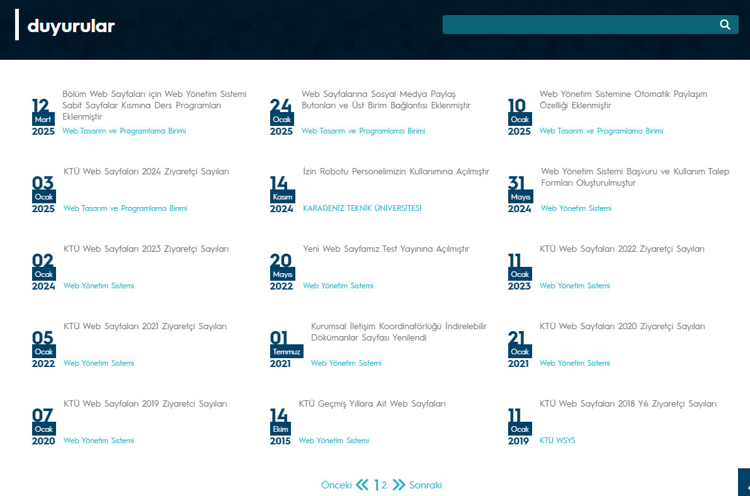This screenshot has width=750, height=496.
Task: Open KTÜ Geçmiş Yıllara Ait Web Sayfaları
Action: (372, 404)
